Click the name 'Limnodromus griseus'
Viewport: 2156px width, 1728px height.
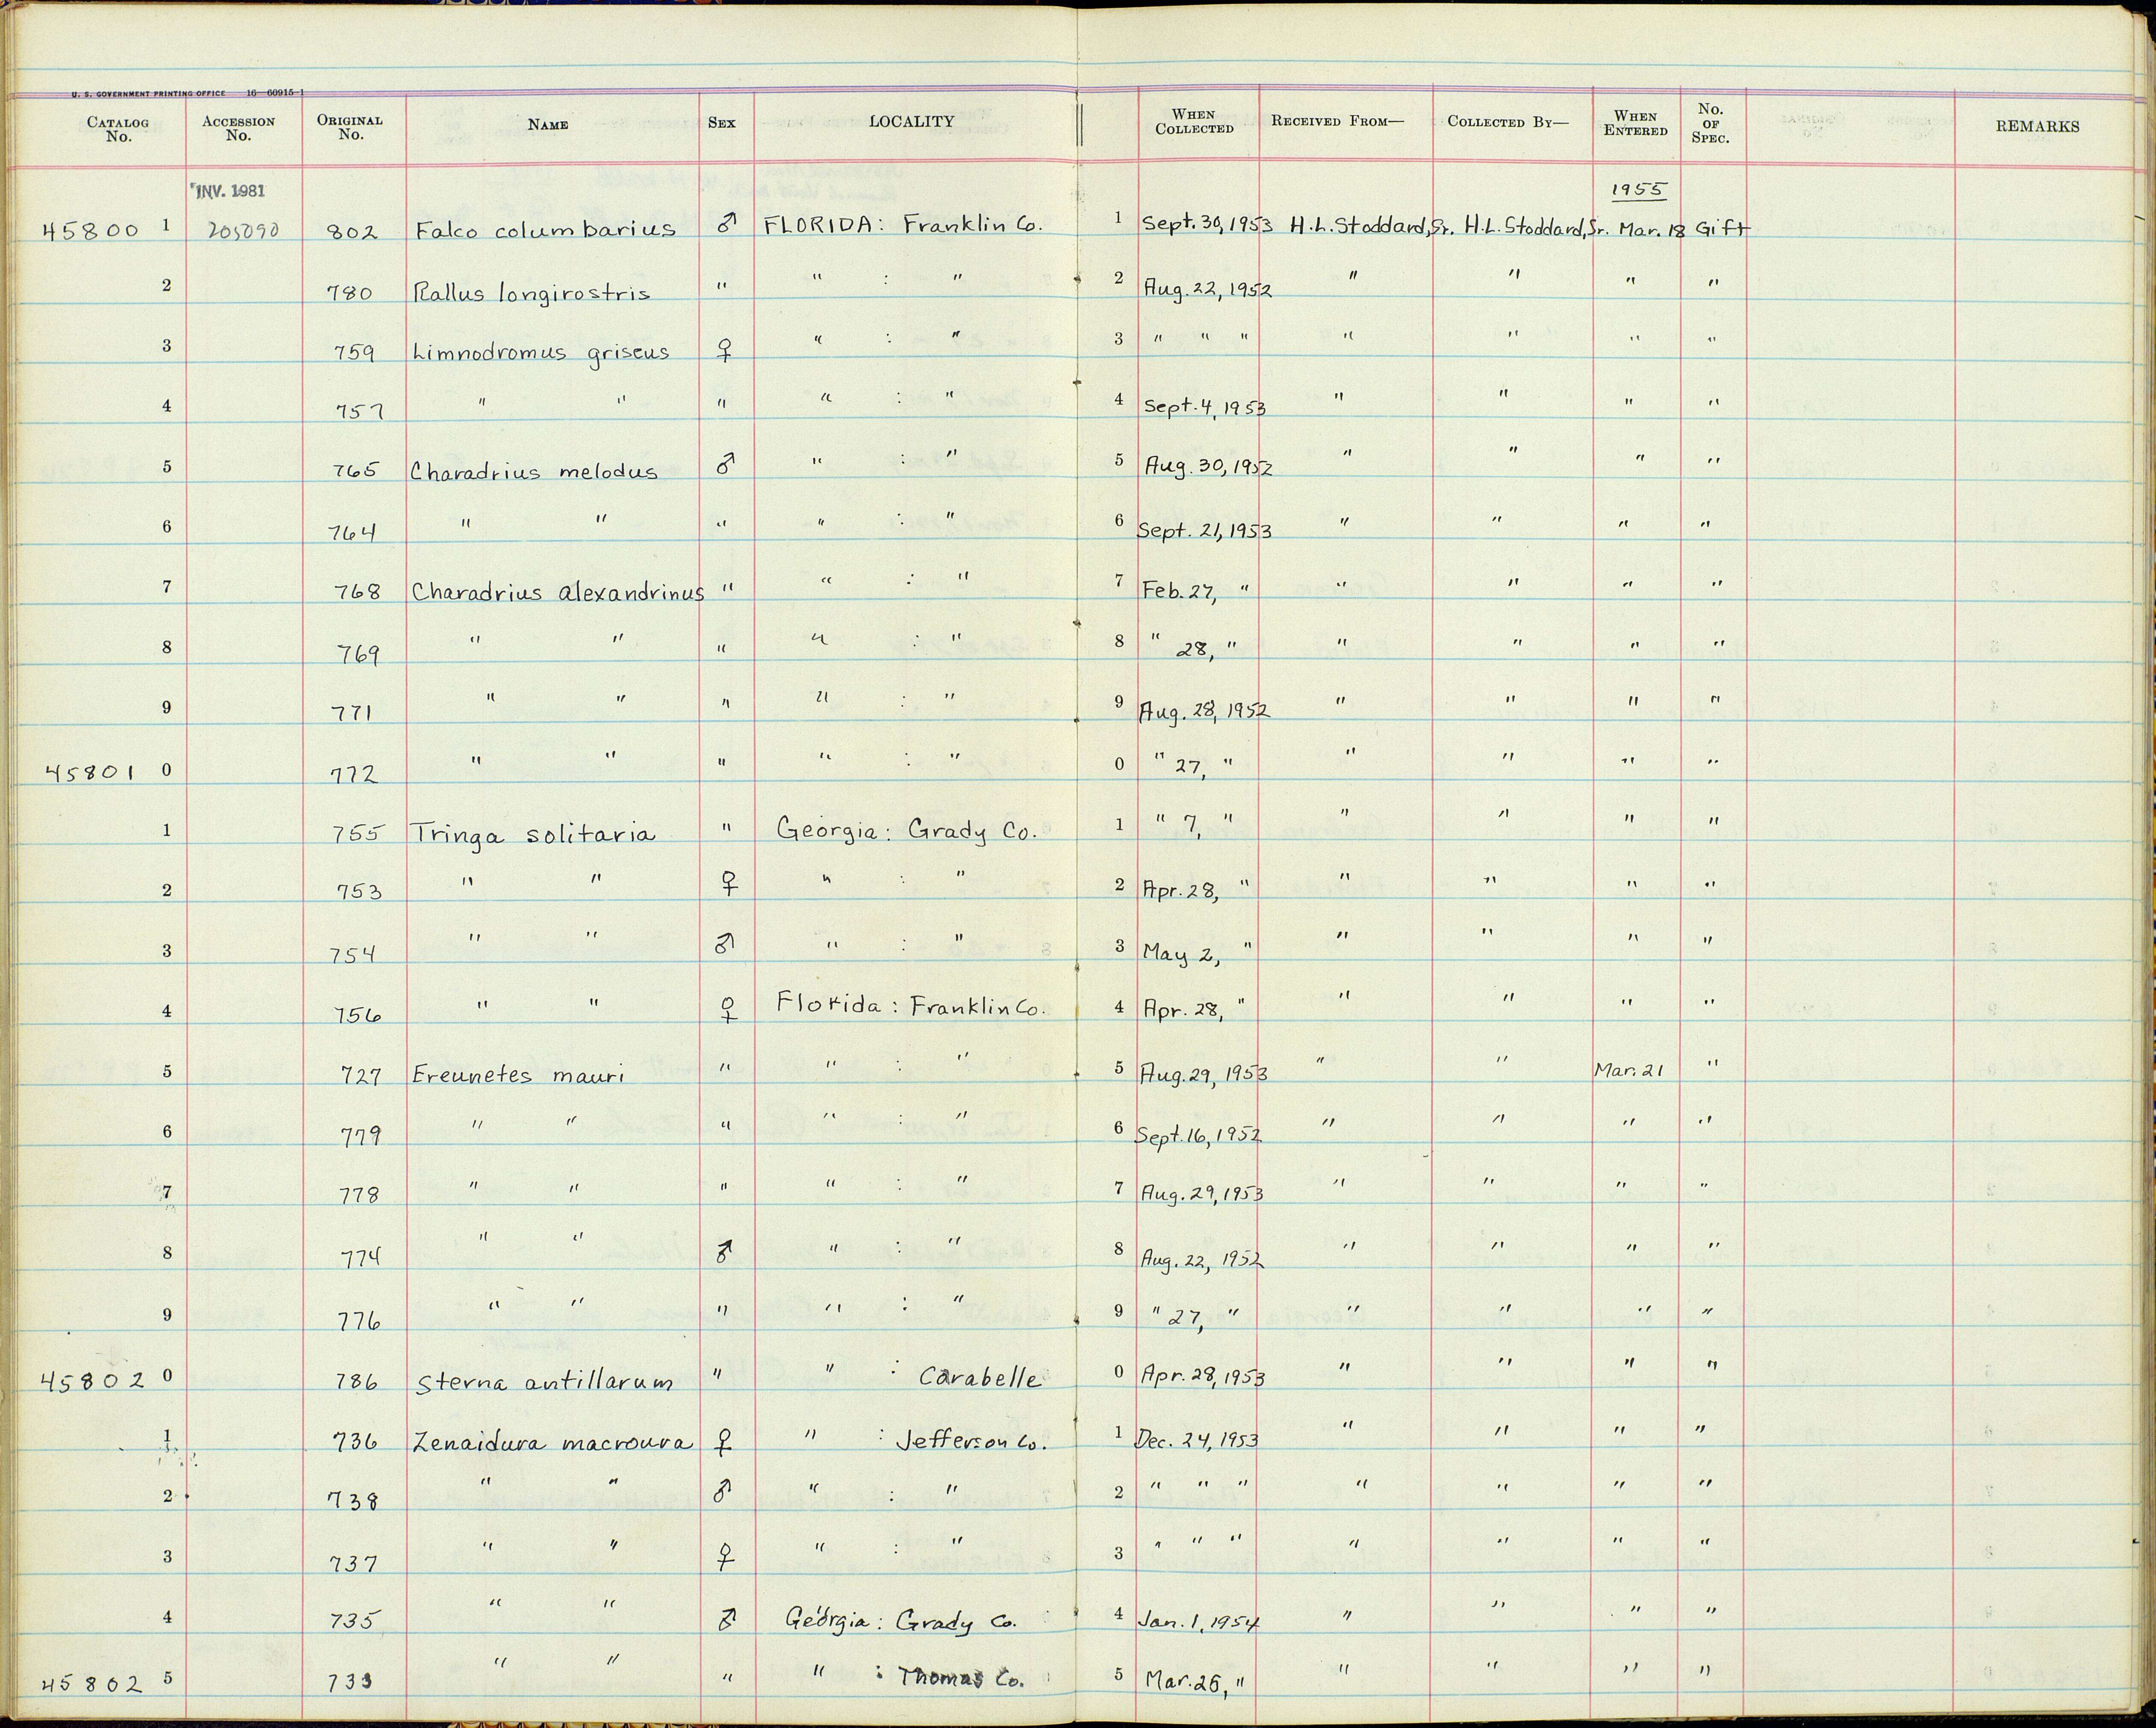[540, 353]
